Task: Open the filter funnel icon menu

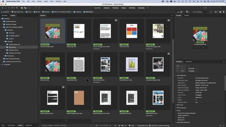Action: pos(187,12)
